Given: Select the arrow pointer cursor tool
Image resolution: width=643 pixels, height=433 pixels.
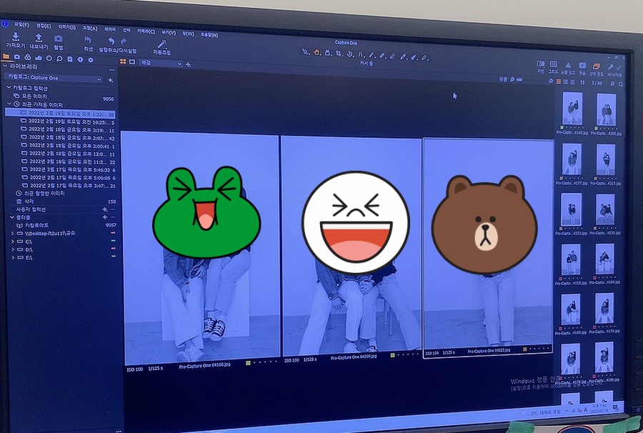Looking at the screenshot, I should [x=306, y=51].
